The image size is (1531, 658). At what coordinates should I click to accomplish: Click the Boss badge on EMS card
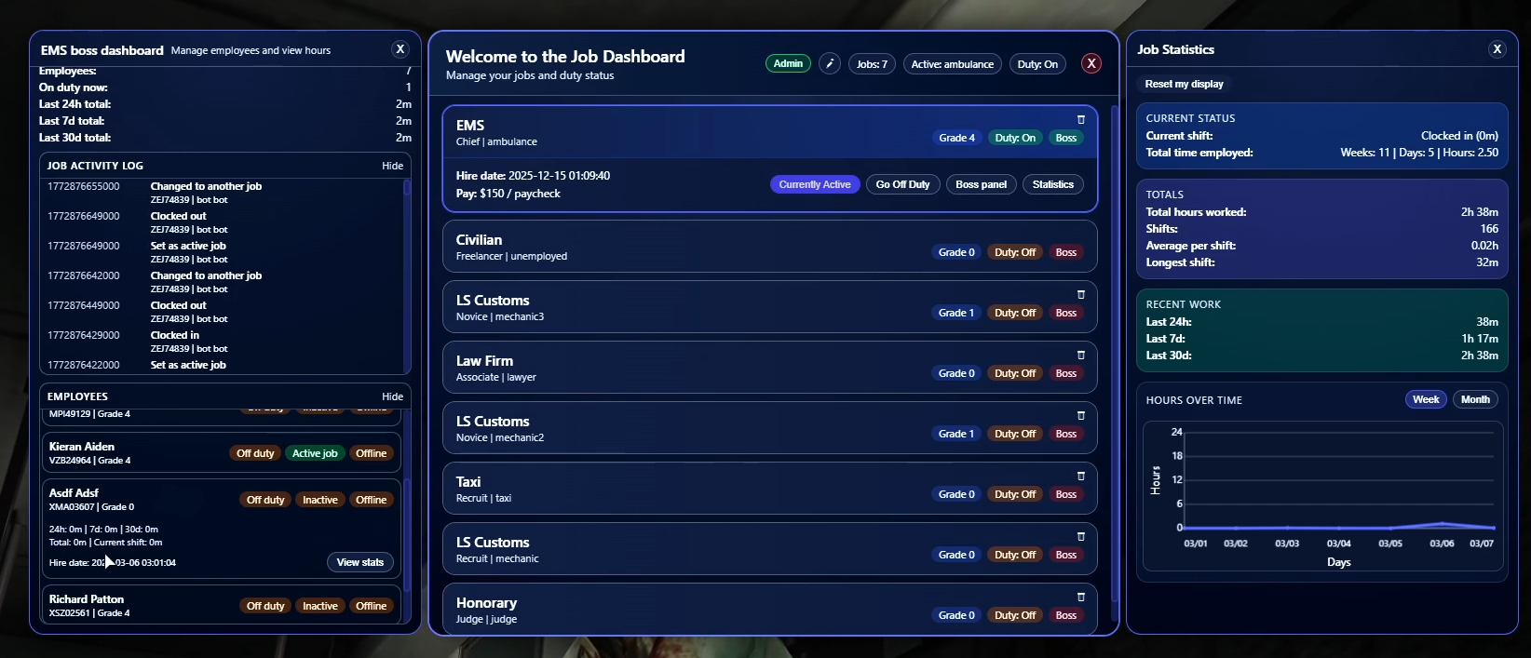pyautogui.click(x=1066, y=138)
